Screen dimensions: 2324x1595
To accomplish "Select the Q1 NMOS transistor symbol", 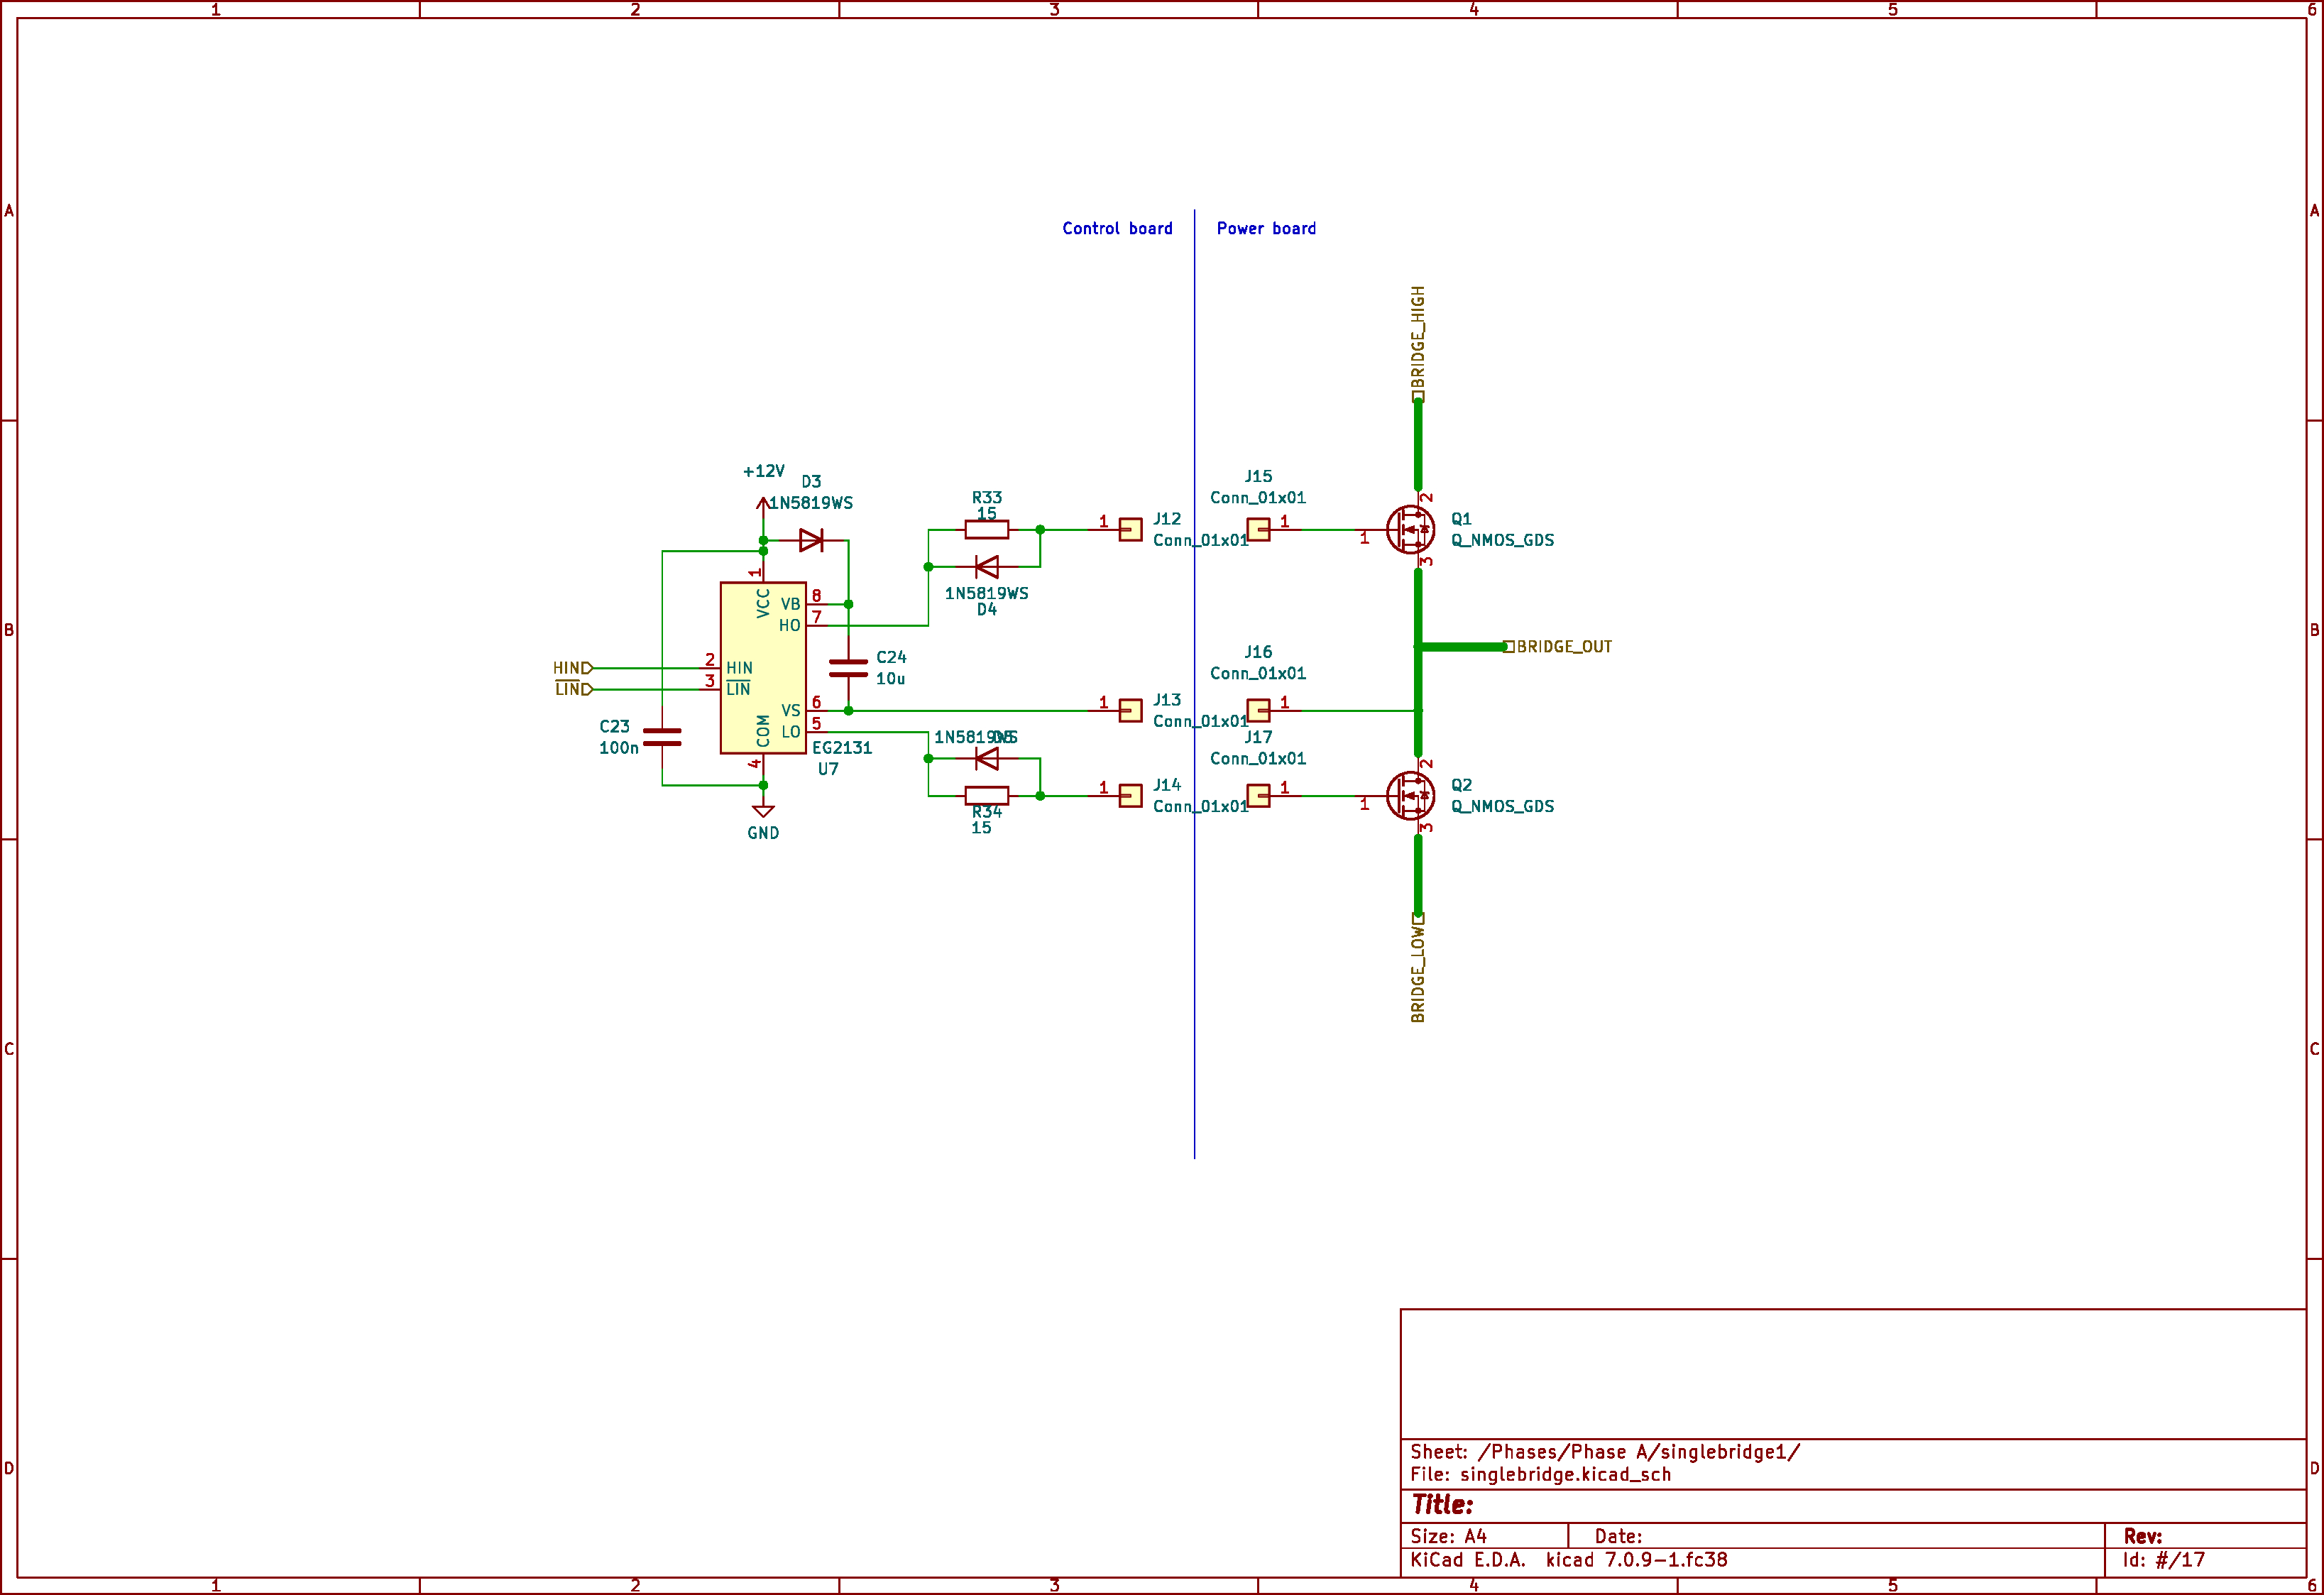I will (x=1410, y=530).
